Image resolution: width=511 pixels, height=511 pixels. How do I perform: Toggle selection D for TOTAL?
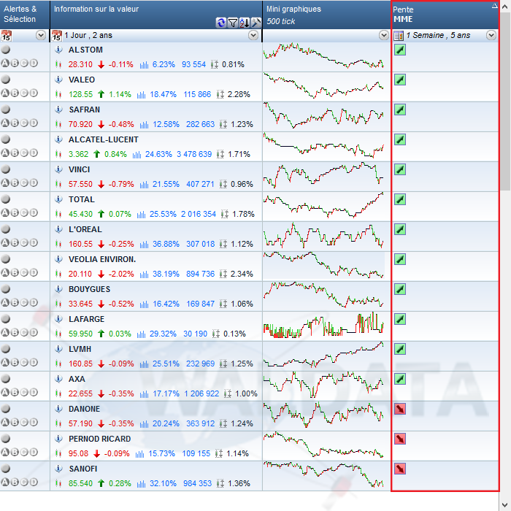[34, 213]
